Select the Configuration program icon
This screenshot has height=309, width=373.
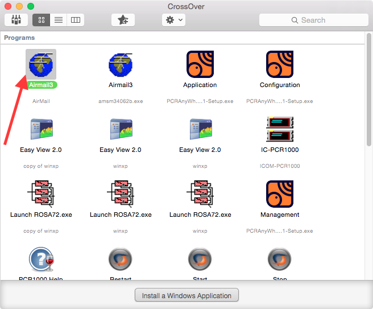280,64
